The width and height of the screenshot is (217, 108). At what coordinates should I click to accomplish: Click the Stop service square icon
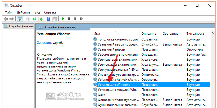pyautogui.click(x=69, y=19)
